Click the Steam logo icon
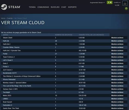The image size is (129, 110). [x=4, y=7]
